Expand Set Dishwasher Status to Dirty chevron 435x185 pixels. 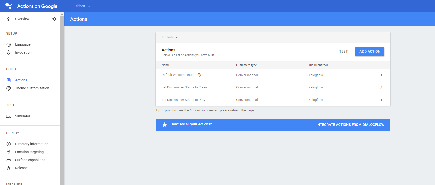tap(381, 100)
